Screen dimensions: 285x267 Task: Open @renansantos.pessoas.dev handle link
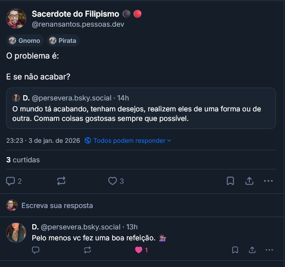(x=78, y=24)
